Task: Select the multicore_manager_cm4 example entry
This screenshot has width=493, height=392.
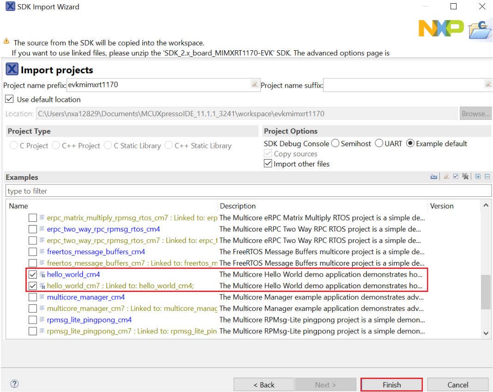Action: 86,297
